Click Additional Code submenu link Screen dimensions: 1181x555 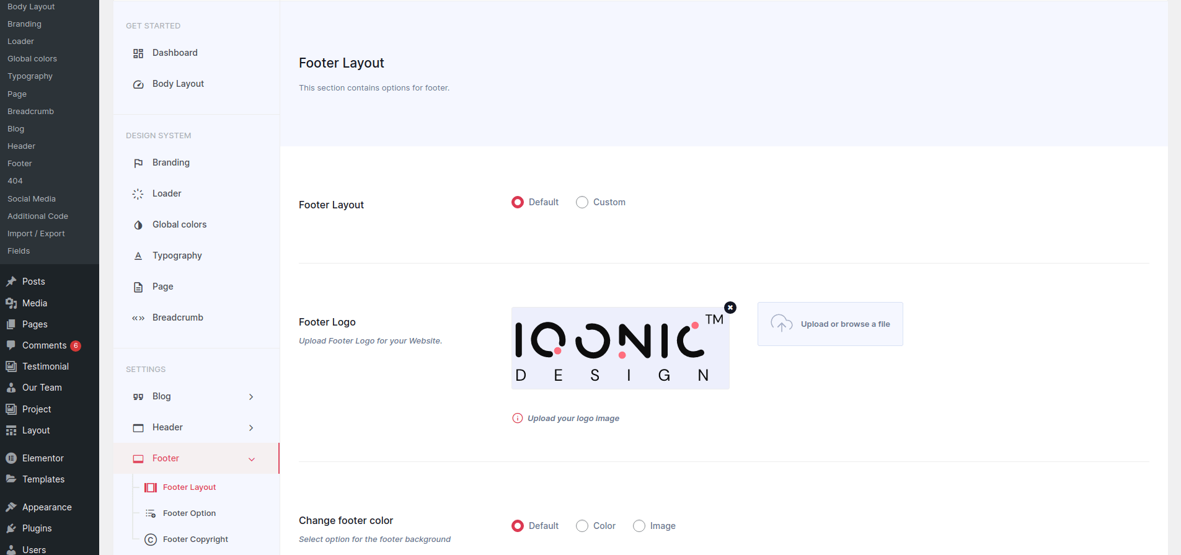coord(38,216)
